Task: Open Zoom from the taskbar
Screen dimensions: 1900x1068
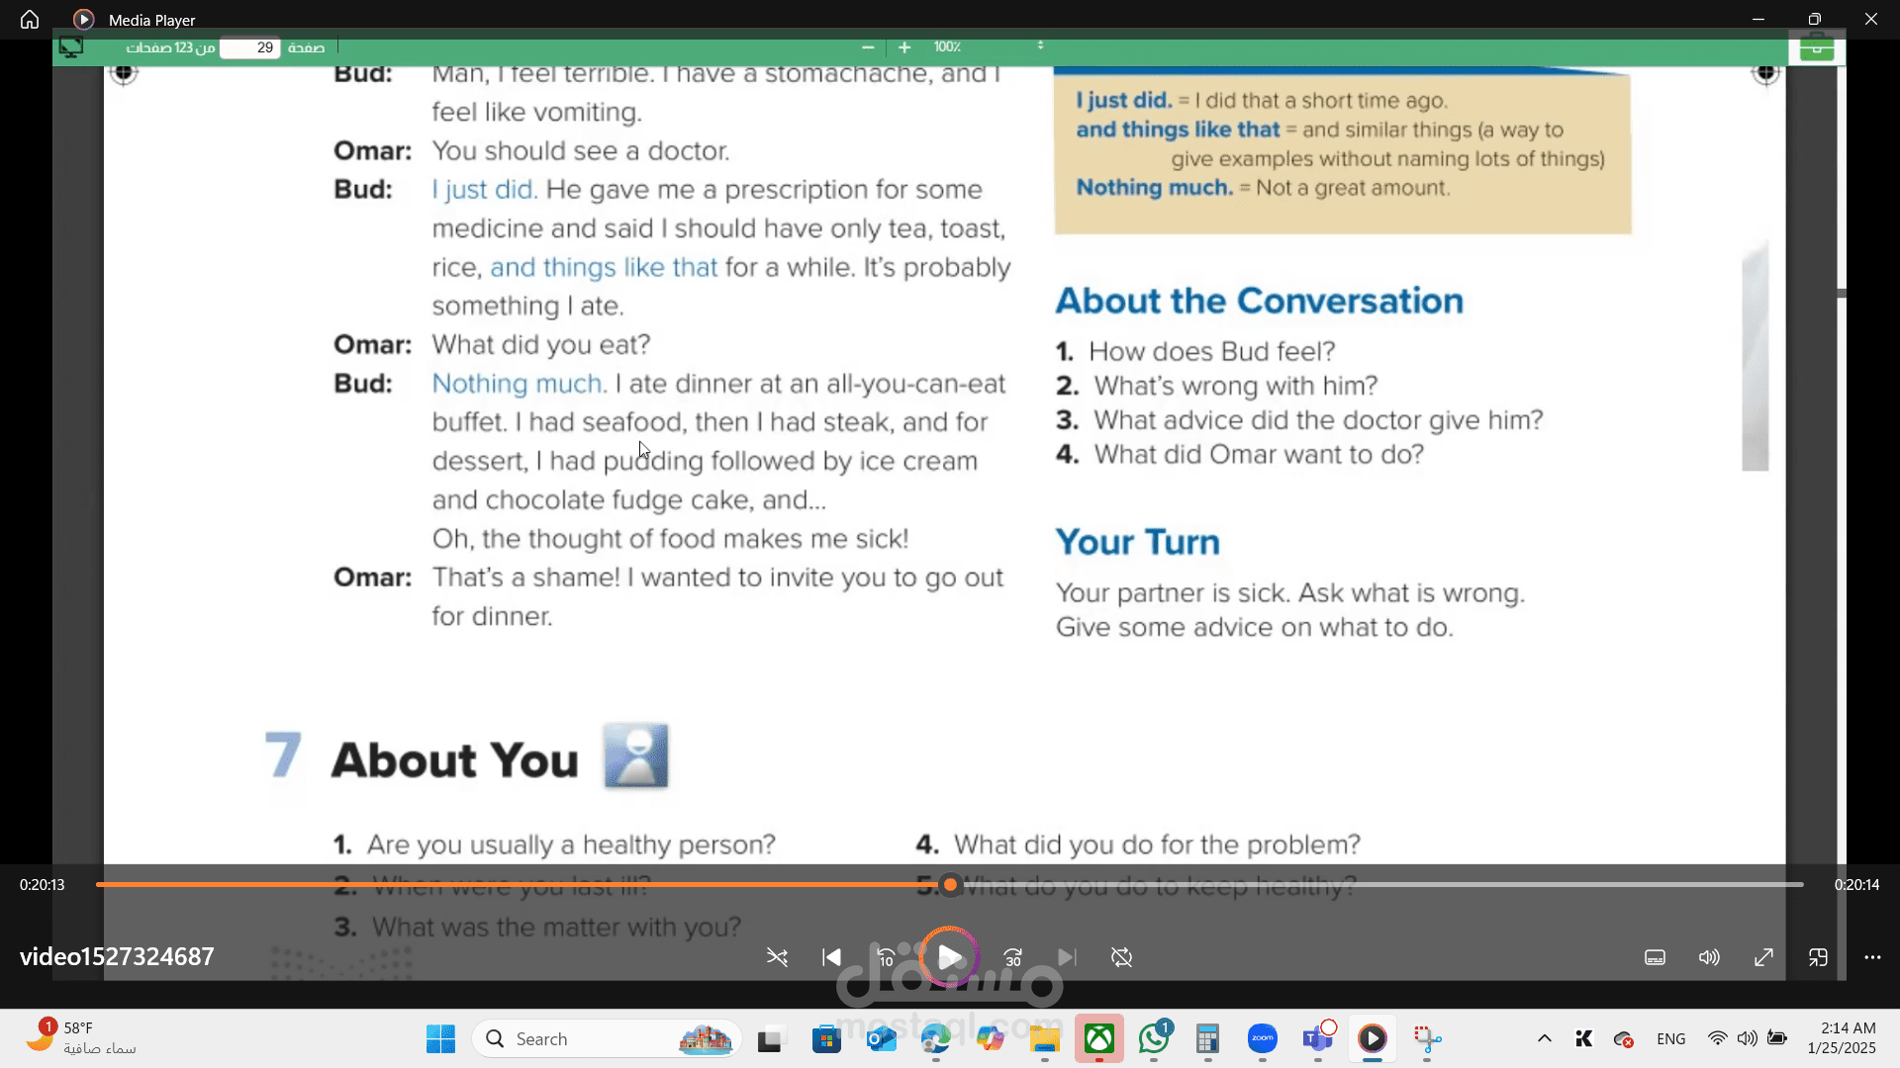Action: [1263, 1038]
